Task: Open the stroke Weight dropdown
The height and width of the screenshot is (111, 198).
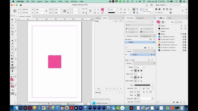Action: (x=144, y=67)
